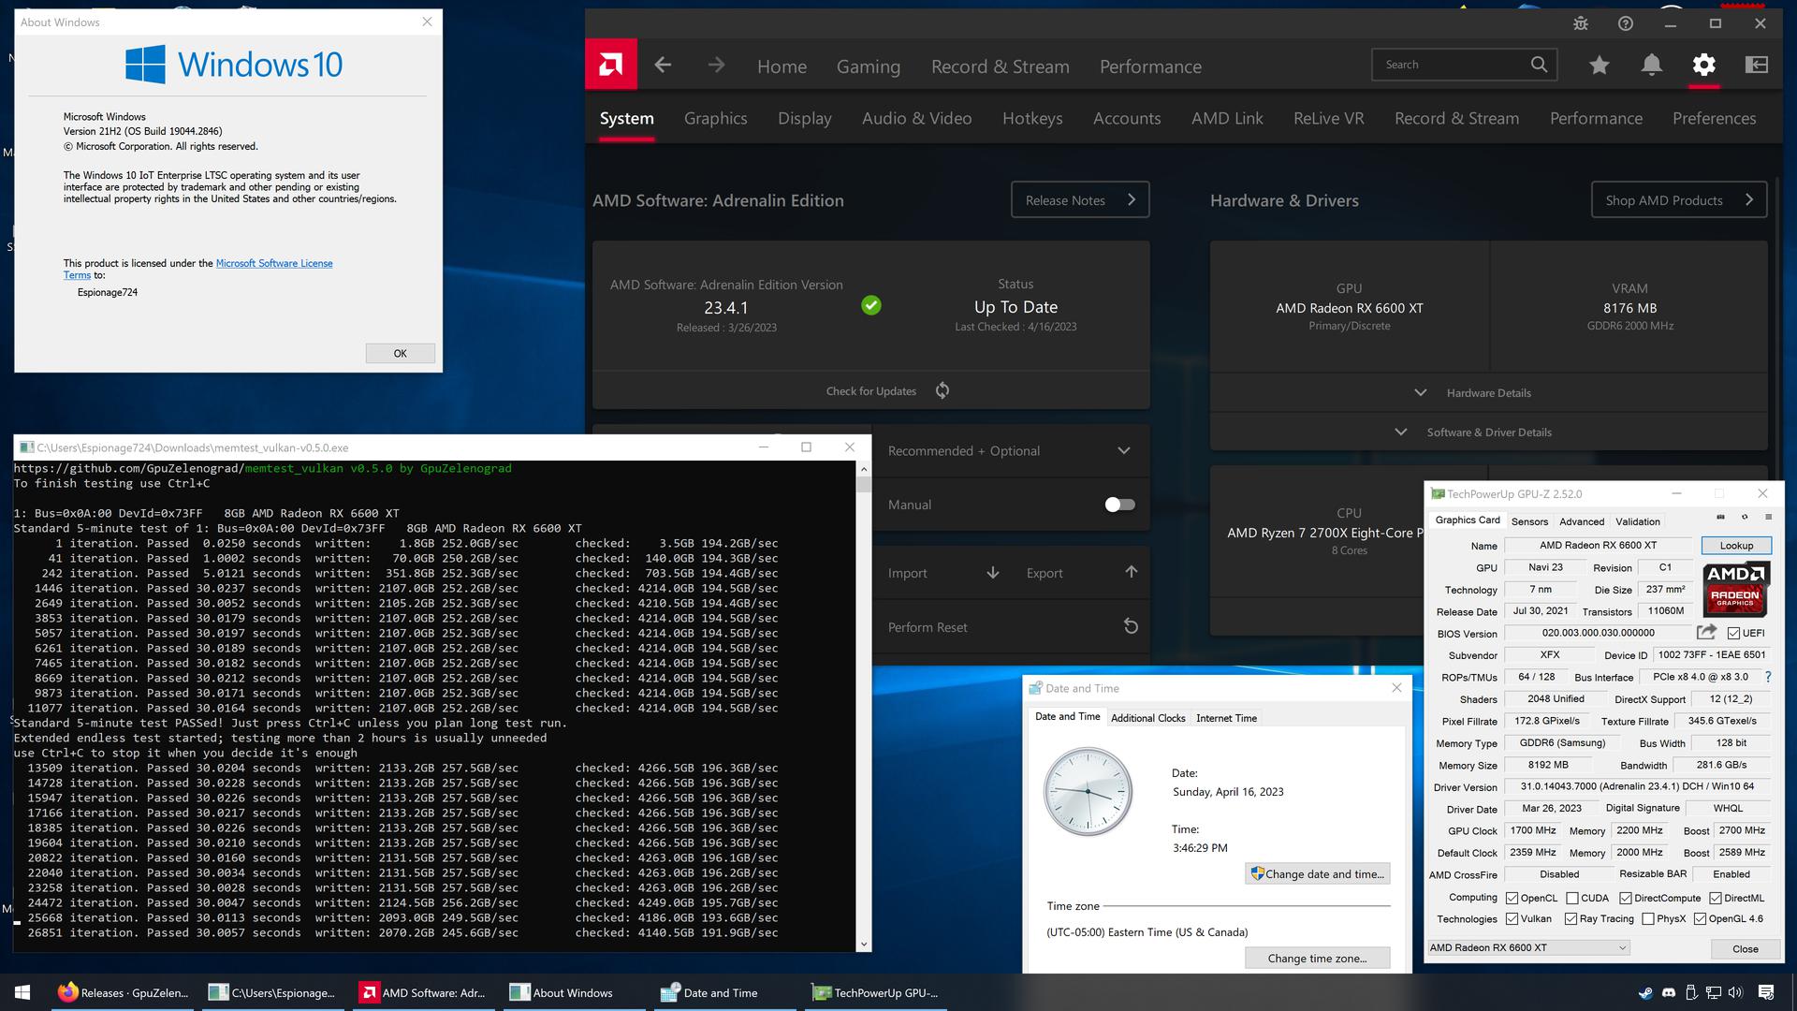Click GPU-Z refresh icon
This screenshot has width=1797, height=1011.
[x=1745, y=518]
